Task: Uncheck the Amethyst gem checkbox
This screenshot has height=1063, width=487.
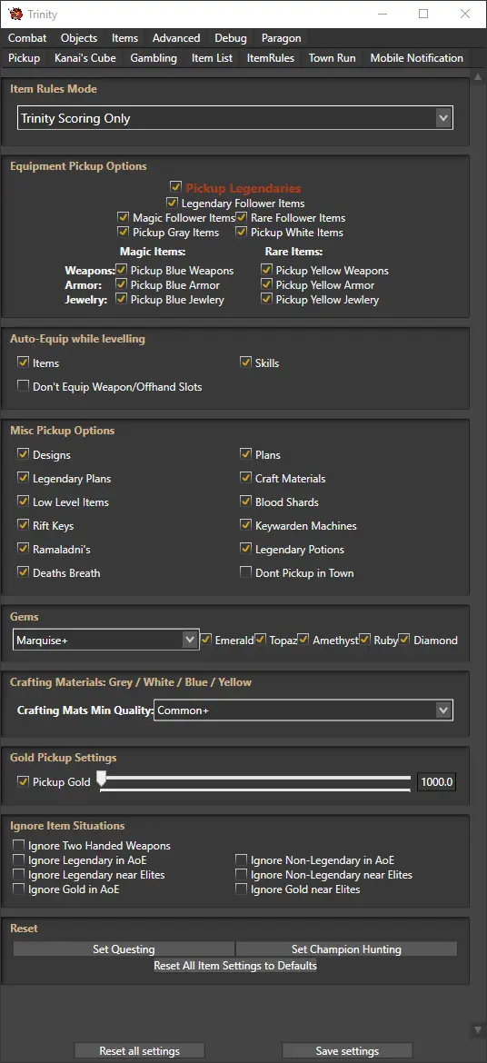Action: coord(303,640)
